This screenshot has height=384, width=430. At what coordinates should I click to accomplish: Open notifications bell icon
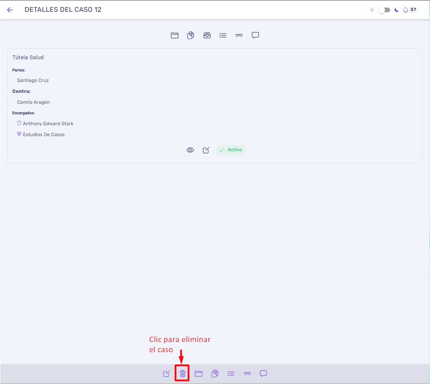click(405, 10)
